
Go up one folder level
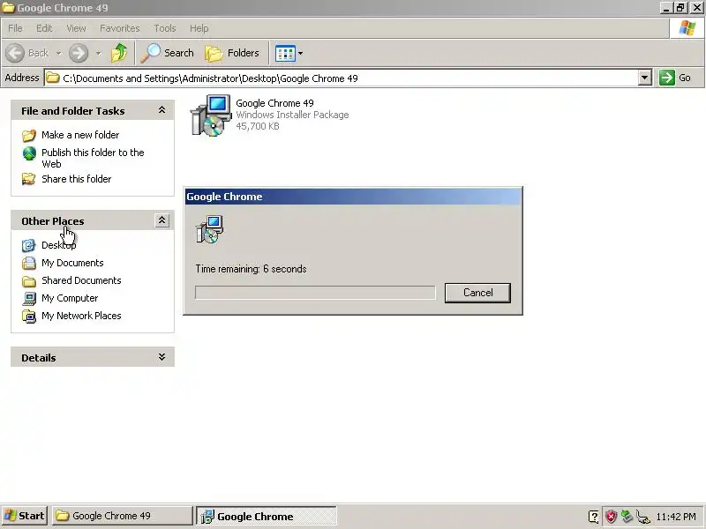(x=119, y=53)
